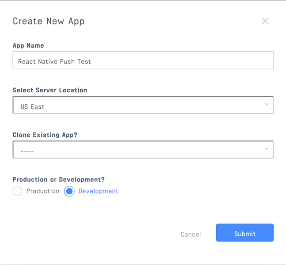Click the chevron arrow in the Clone Existing App box

267,149
